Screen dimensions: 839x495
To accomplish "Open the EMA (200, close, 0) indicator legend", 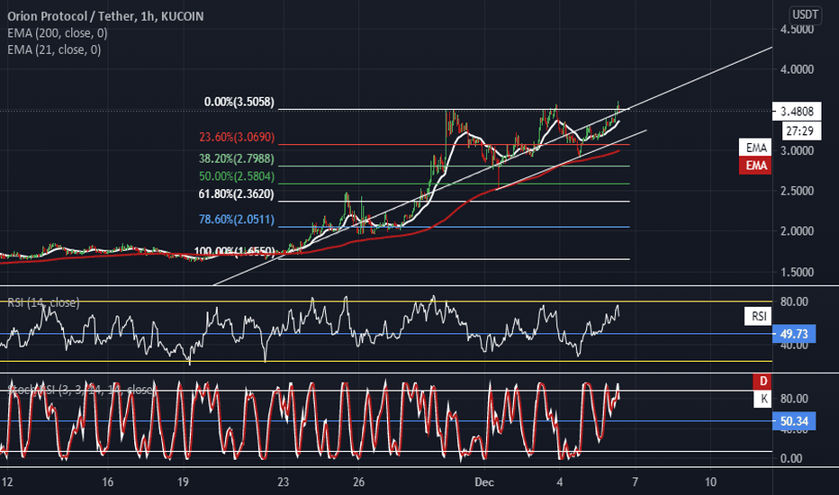I will click(58, 33).
